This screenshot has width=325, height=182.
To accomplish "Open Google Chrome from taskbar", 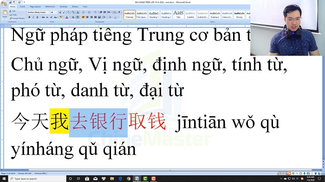I will coord(129,178).
